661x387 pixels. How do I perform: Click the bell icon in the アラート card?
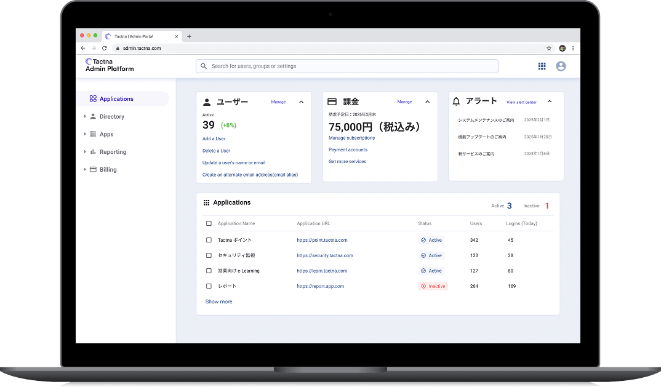pyautogui.click(x=456, y=101)
